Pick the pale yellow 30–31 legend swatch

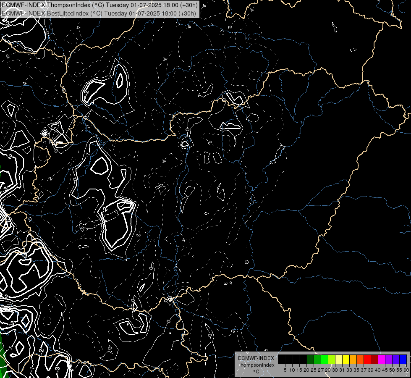click(339, 359)
